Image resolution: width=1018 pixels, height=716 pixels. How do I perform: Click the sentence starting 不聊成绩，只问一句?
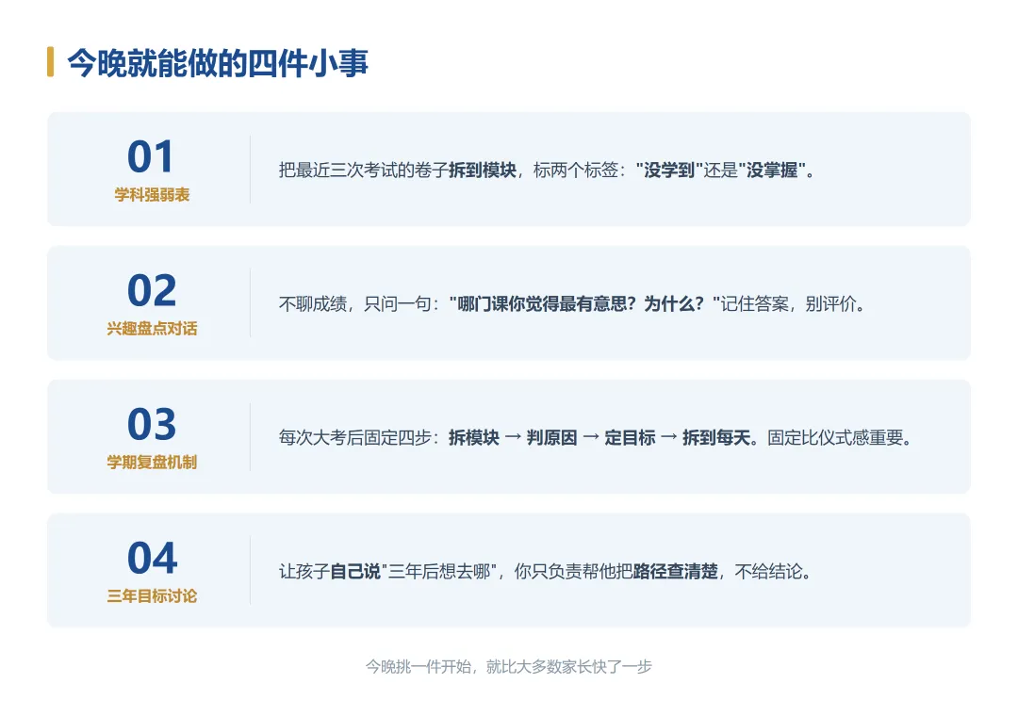tap(571, 303)
